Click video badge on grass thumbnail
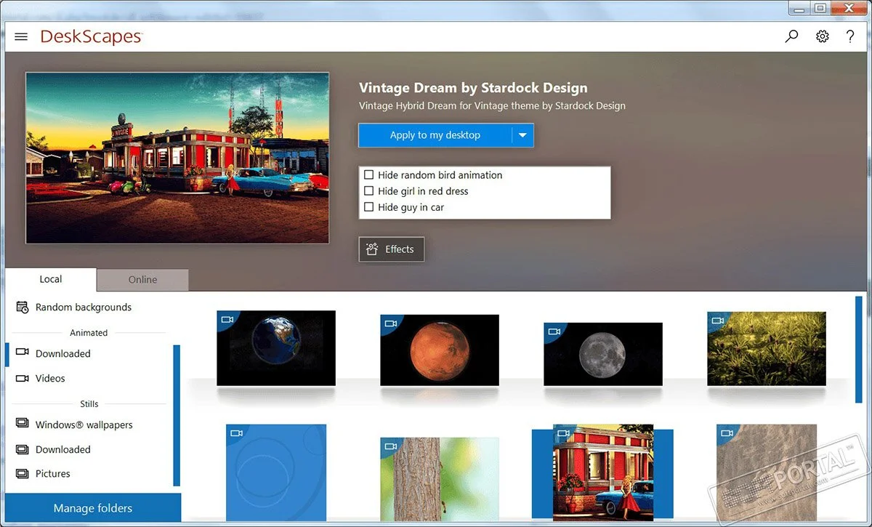 click(x=717, y=321)
